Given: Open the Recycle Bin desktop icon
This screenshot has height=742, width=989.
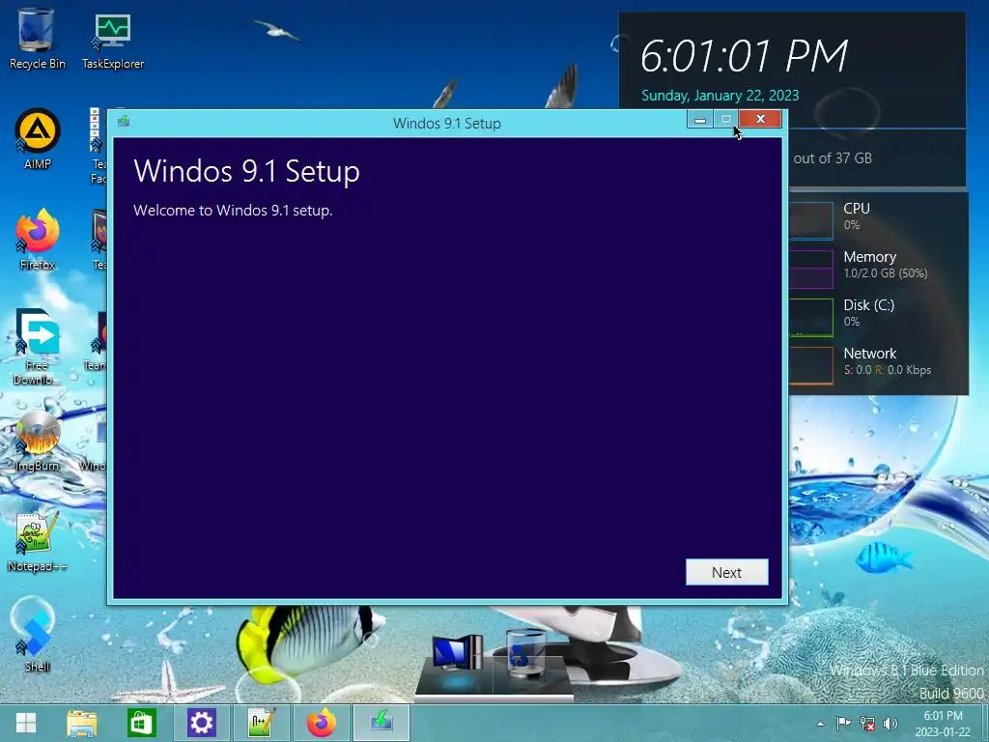Looking at the screenshot, I should point(37,39).
